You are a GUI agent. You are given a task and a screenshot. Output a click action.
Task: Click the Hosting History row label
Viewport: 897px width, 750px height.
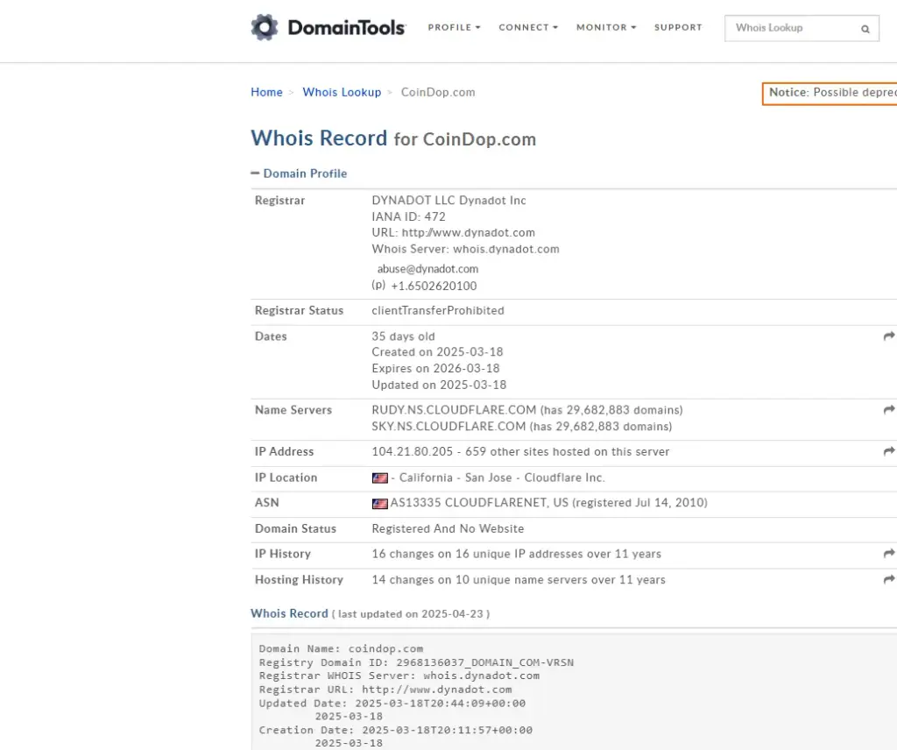[300, 579]
